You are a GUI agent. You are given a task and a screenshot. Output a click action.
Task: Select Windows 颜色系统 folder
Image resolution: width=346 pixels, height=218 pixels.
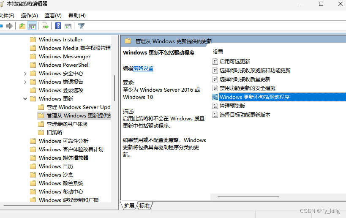[x=61, y=183]
